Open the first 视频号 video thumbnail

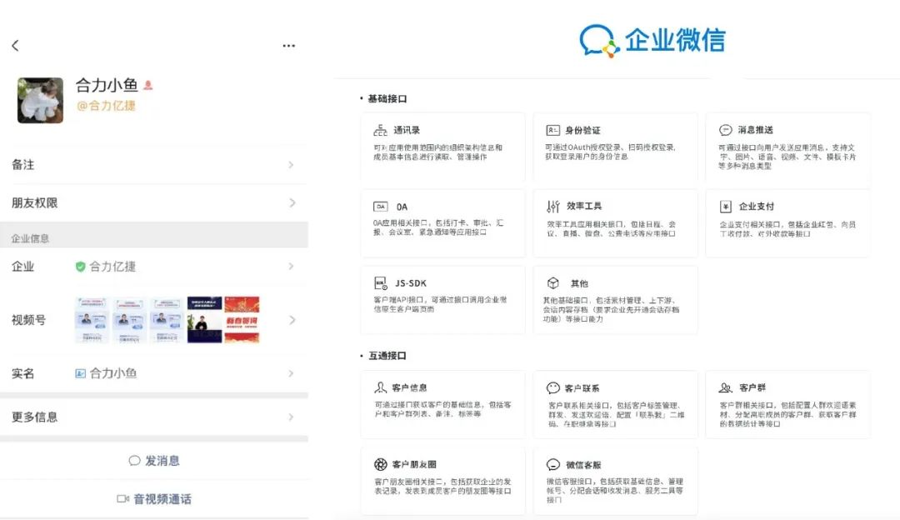pyautogui.click(x=92, y=320)
